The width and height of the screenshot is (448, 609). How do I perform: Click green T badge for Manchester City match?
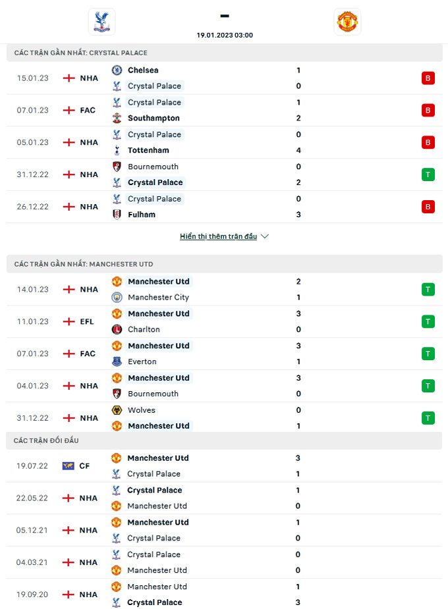tap(428, 289)
